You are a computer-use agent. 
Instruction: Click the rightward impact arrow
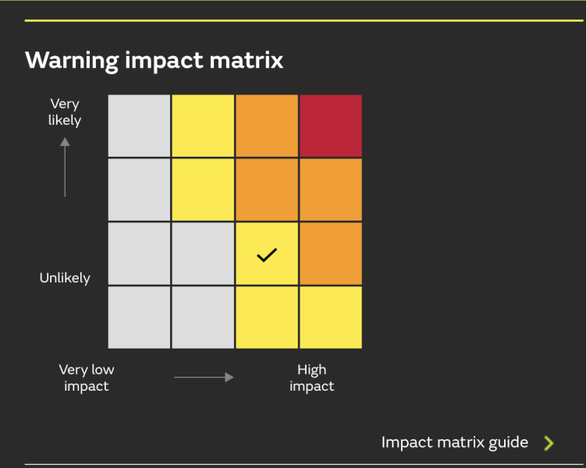click(204, 378)
